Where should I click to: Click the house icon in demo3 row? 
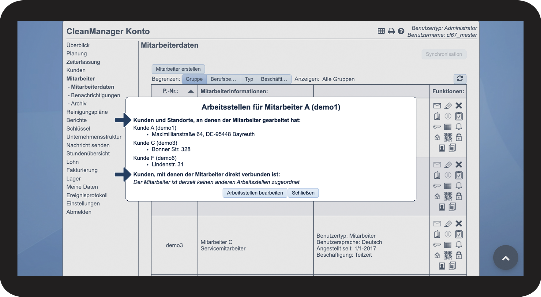437,255
